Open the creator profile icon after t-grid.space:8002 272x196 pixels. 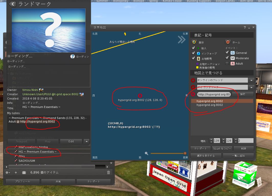click(82, 94)
